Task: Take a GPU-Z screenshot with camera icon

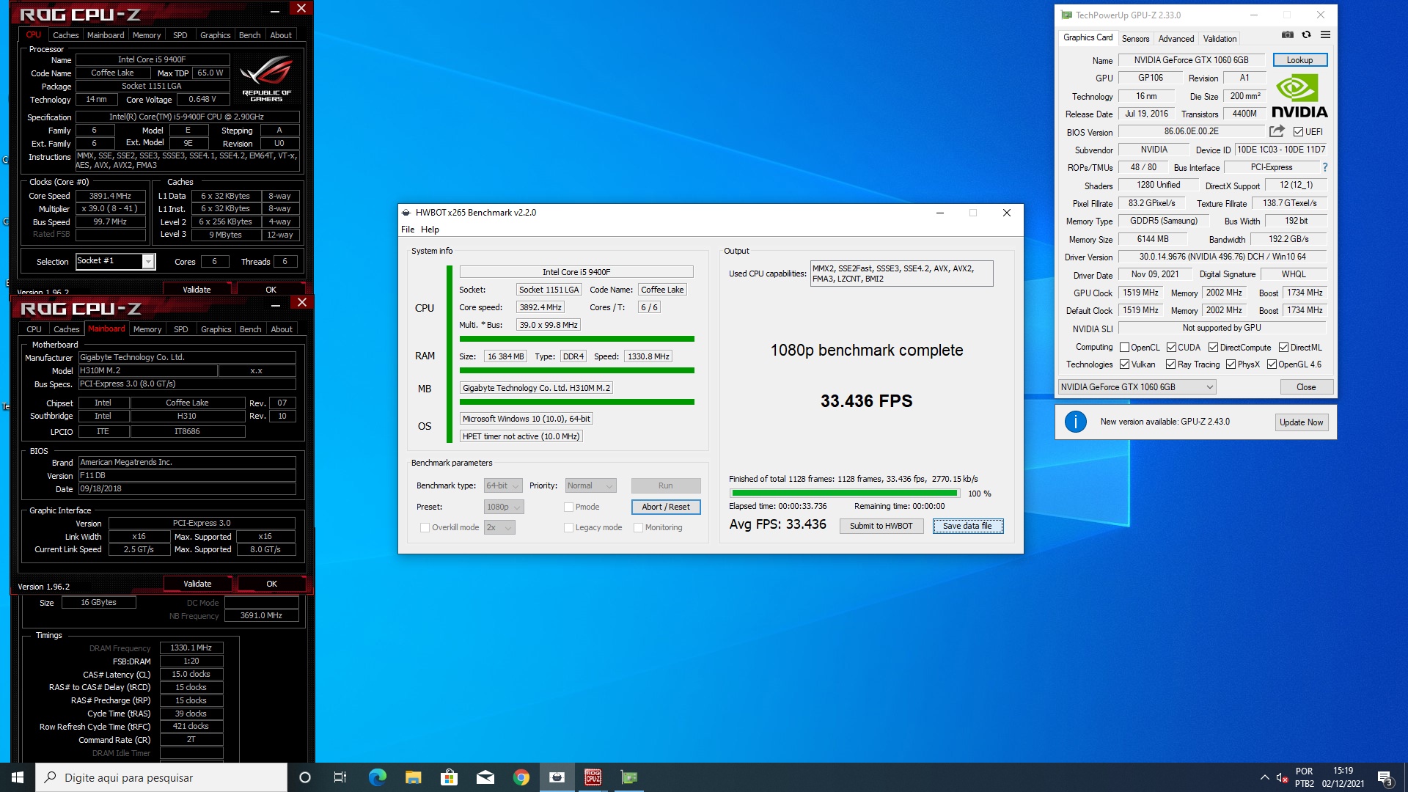Action: pyautogui.click(x=1287, y=34)
